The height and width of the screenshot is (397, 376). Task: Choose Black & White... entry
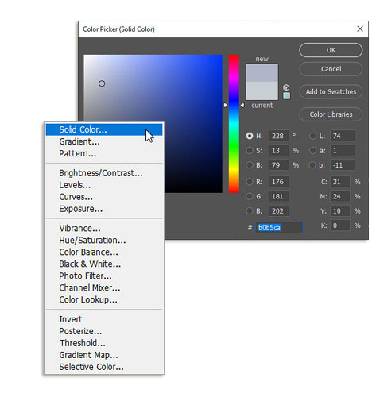pyautogui.click(x=104, y=264)
